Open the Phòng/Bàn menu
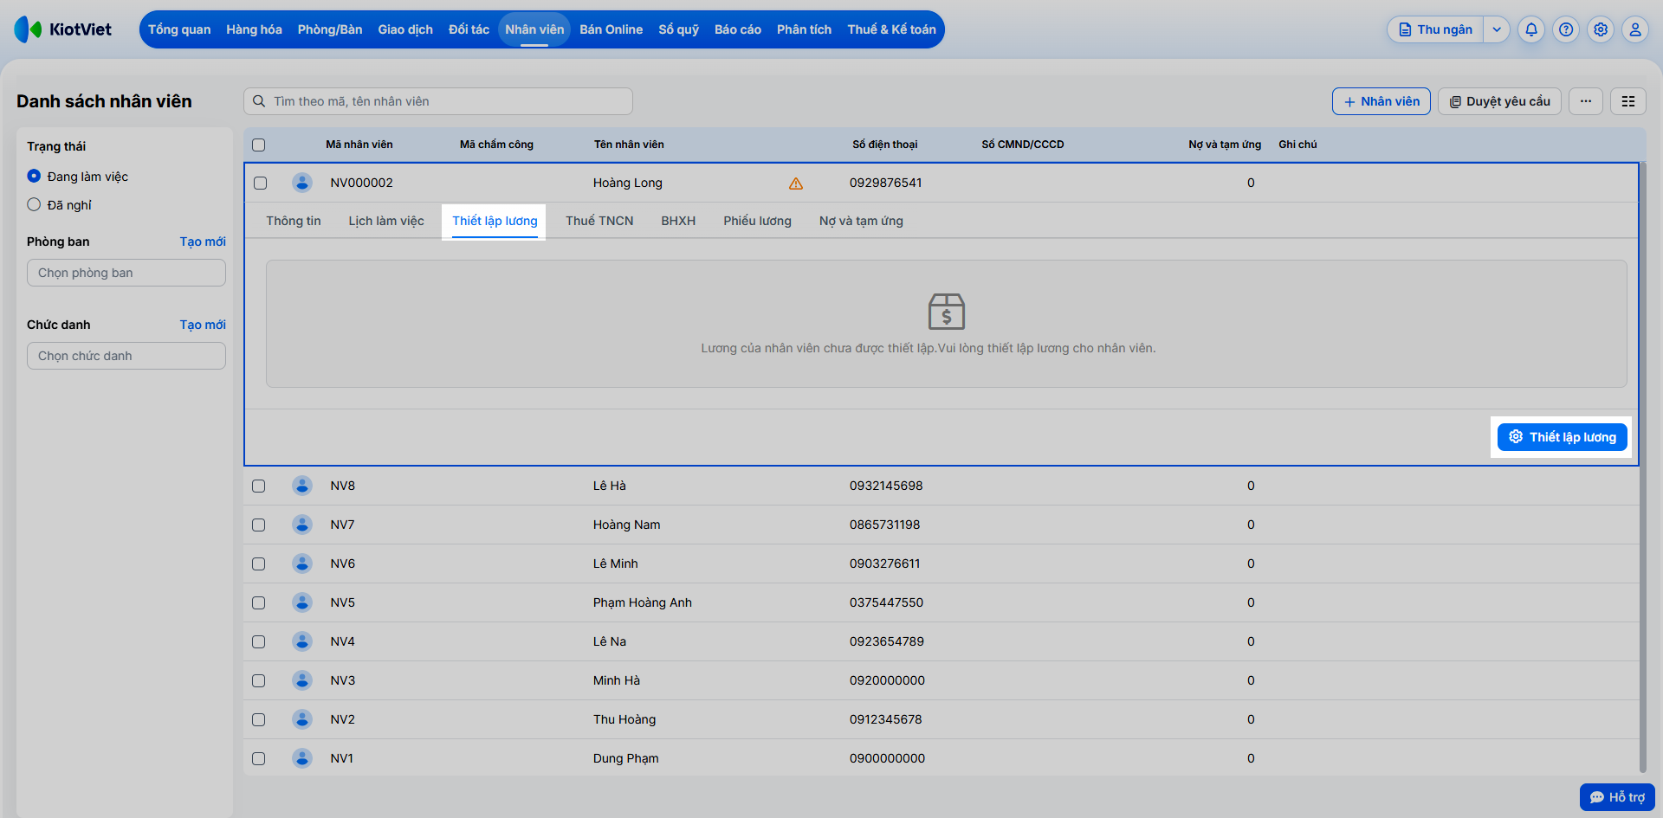This screenshot has width=1663, height=818. 330,29
